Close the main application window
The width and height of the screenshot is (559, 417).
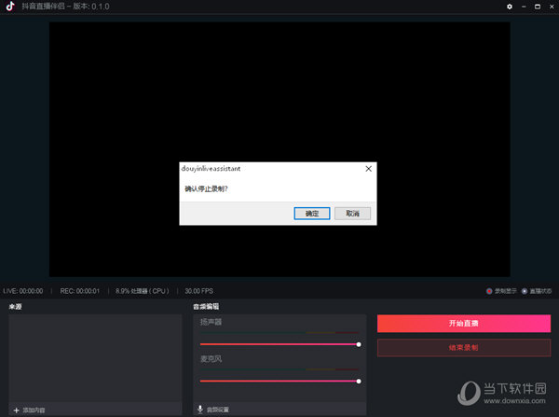point(552,7)
